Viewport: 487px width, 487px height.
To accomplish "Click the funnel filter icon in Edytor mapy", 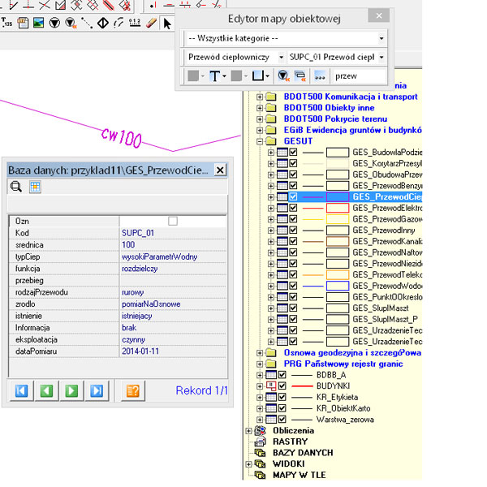I will [x=283, y=75].
